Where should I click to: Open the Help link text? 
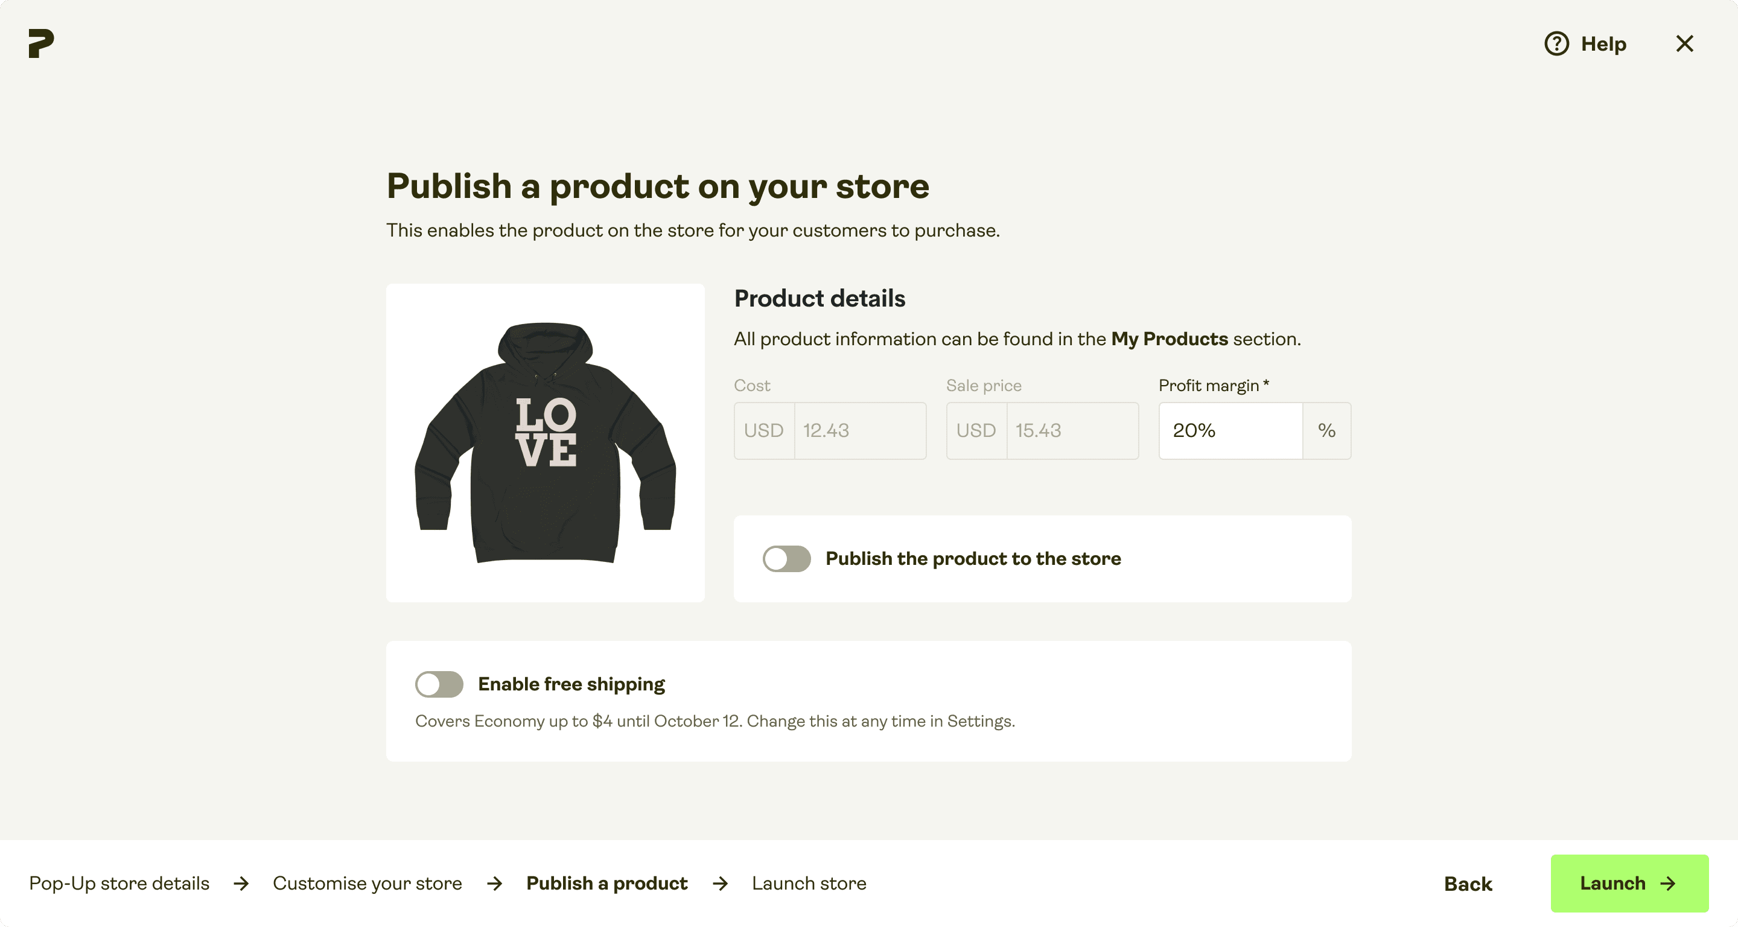tap(1604, 44)
